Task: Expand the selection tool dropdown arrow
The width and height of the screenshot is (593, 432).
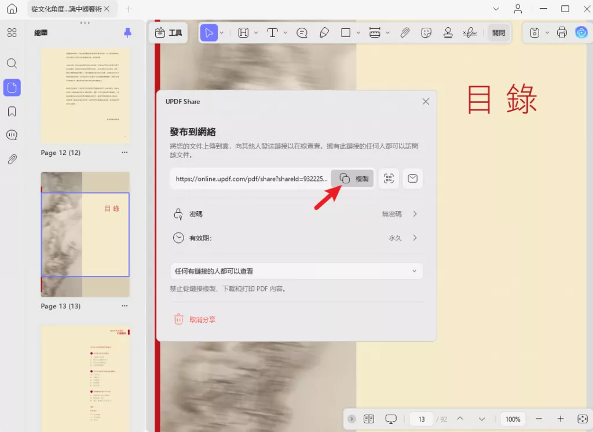Action: pos(222,33)
